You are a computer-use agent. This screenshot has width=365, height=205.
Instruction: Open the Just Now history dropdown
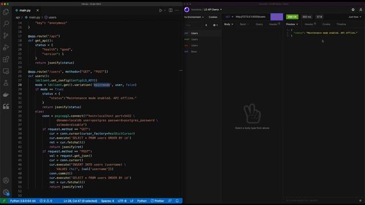click(355, 17)
